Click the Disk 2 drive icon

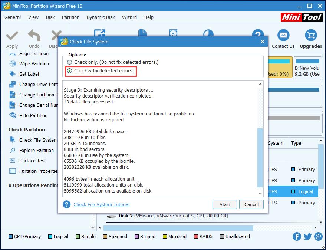click(x=111, y=216)
